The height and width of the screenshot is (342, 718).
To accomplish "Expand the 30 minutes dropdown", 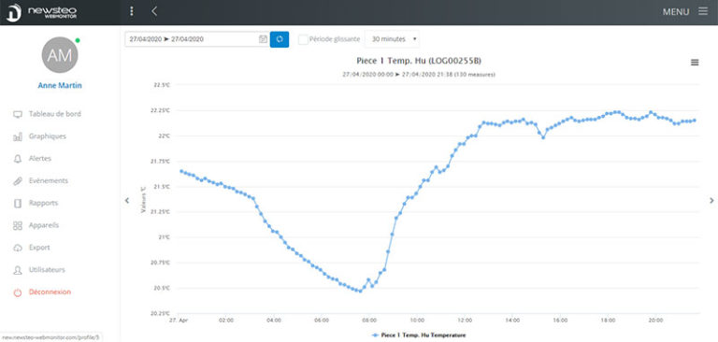I will (x=392, y=39).
